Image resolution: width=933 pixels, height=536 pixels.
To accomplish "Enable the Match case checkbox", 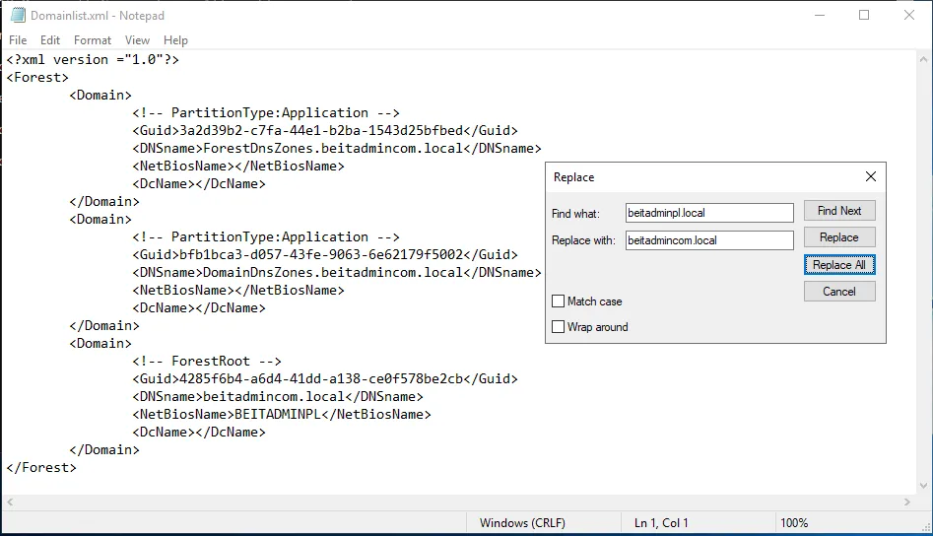I will [559, 301].
